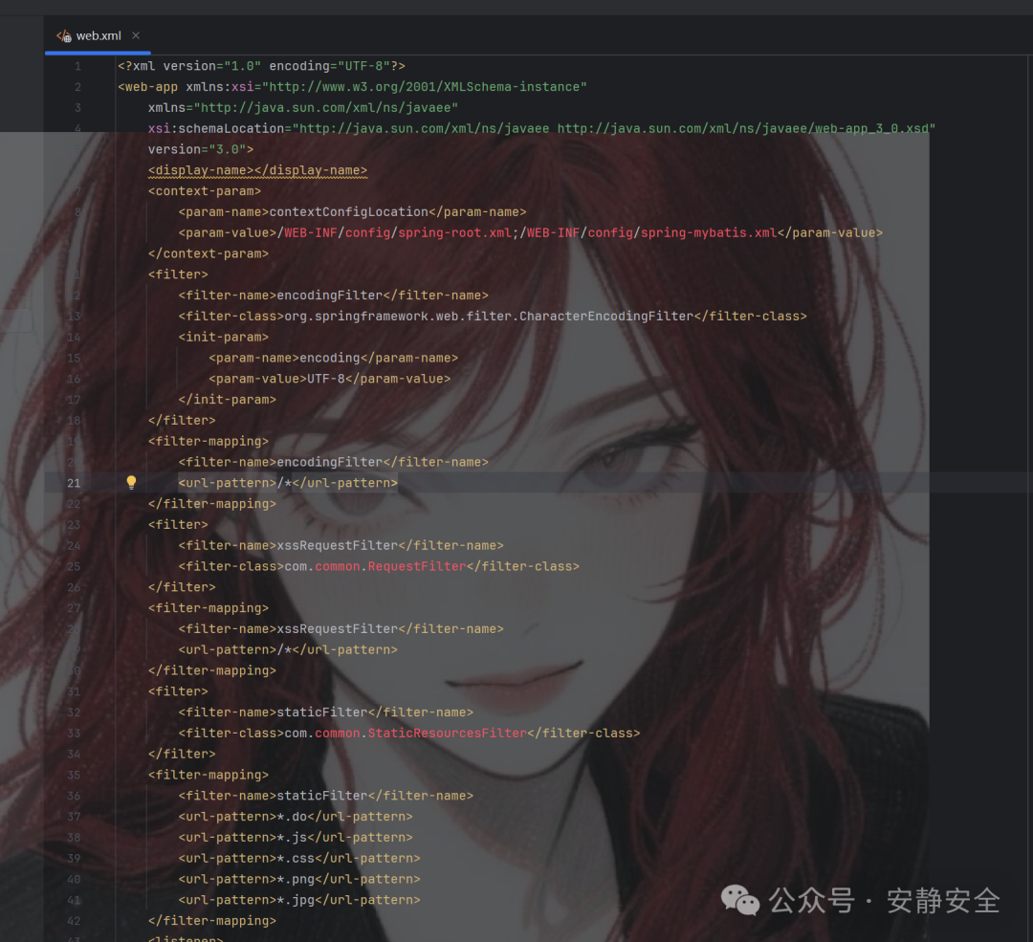This screenshot has width=1033, height=942.
Task: Click the XML file icon on web.xml tab
Action: pyautogui.click(x=63, y=36)
